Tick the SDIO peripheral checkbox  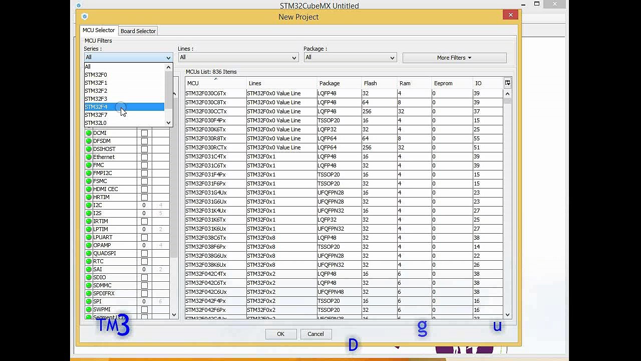tap(144, 277)
